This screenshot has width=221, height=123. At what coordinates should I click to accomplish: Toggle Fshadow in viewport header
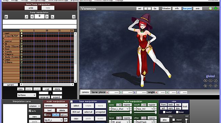(166, 8)
